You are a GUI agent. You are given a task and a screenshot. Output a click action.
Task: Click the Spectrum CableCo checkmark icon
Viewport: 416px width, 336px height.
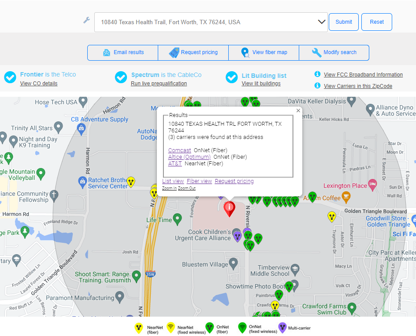[x=121, y=77]
